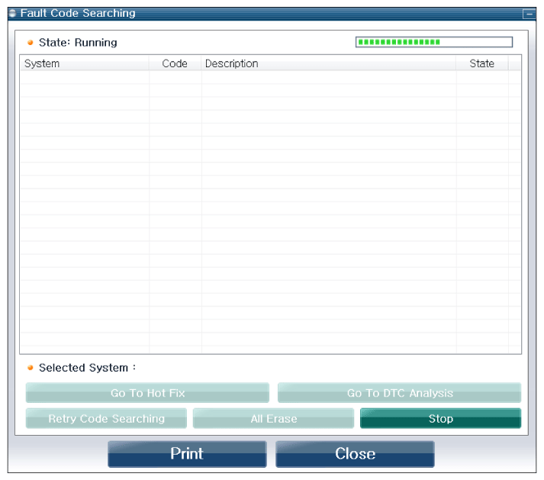Click the orange bullet beside Selected System
This screenshot has height=480, width=544.
[31, 368]
